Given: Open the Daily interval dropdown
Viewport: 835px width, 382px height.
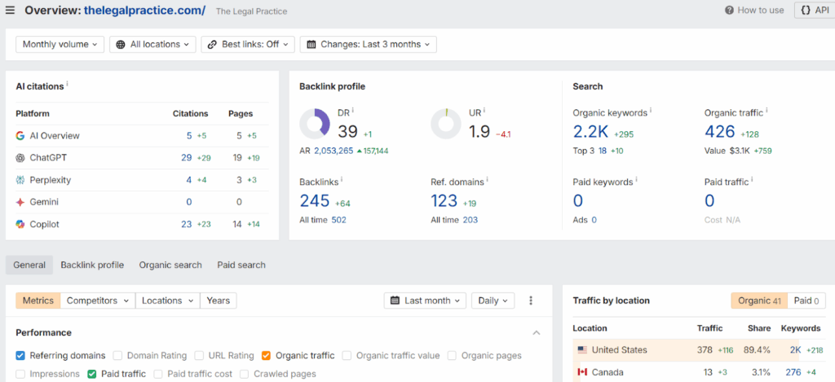Looking at the screenshot, I should (493, 301).
